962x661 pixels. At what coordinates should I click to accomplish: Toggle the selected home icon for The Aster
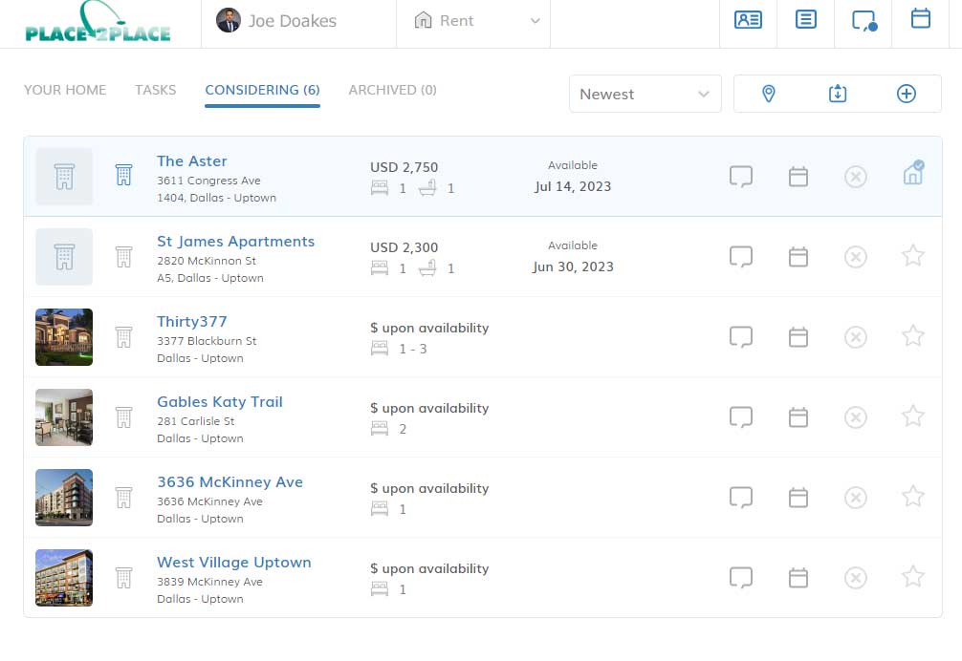(913, 173)
